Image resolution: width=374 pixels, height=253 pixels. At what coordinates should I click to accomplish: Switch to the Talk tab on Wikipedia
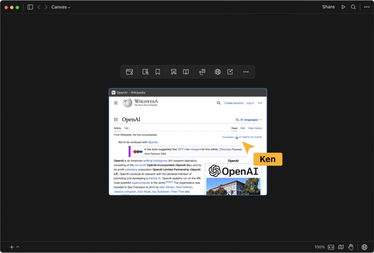[x=126, y=128]
